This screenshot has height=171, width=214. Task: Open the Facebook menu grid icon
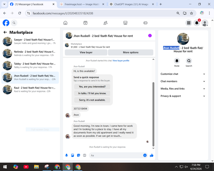[x=189, y=23]
